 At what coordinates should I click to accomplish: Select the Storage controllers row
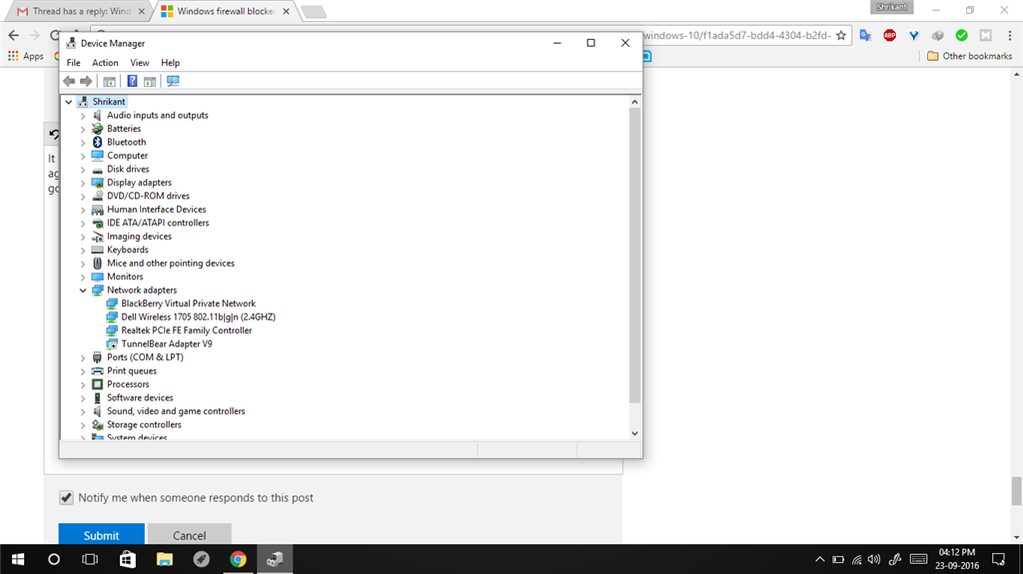pyautogui.click(x=144, y=424)
